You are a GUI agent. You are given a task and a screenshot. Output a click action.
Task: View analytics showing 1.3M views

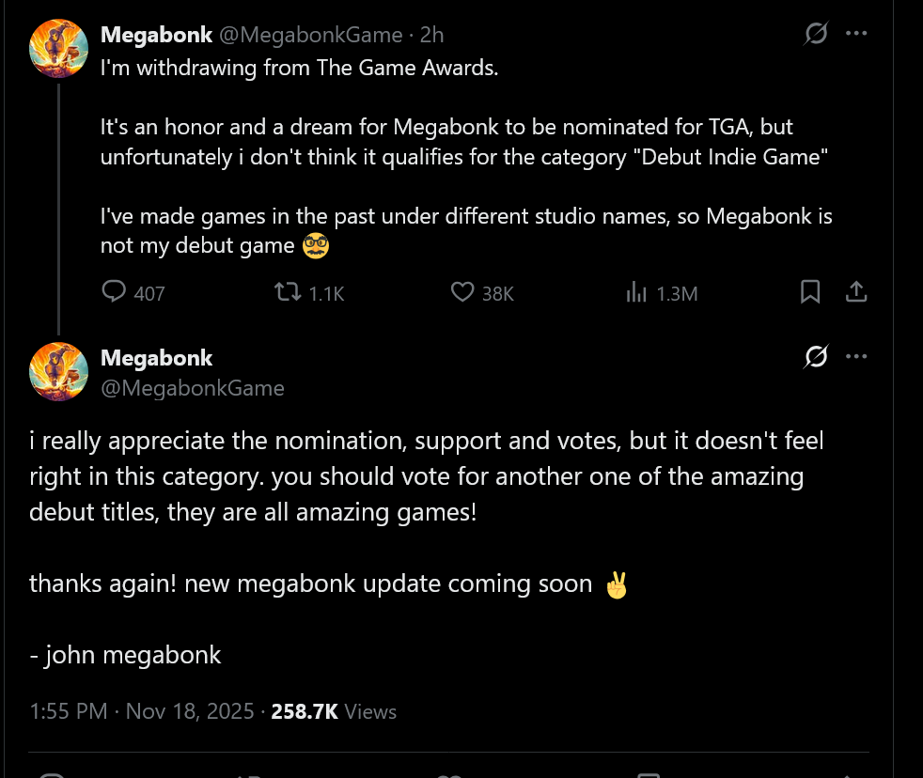click(x=637, y=293)
